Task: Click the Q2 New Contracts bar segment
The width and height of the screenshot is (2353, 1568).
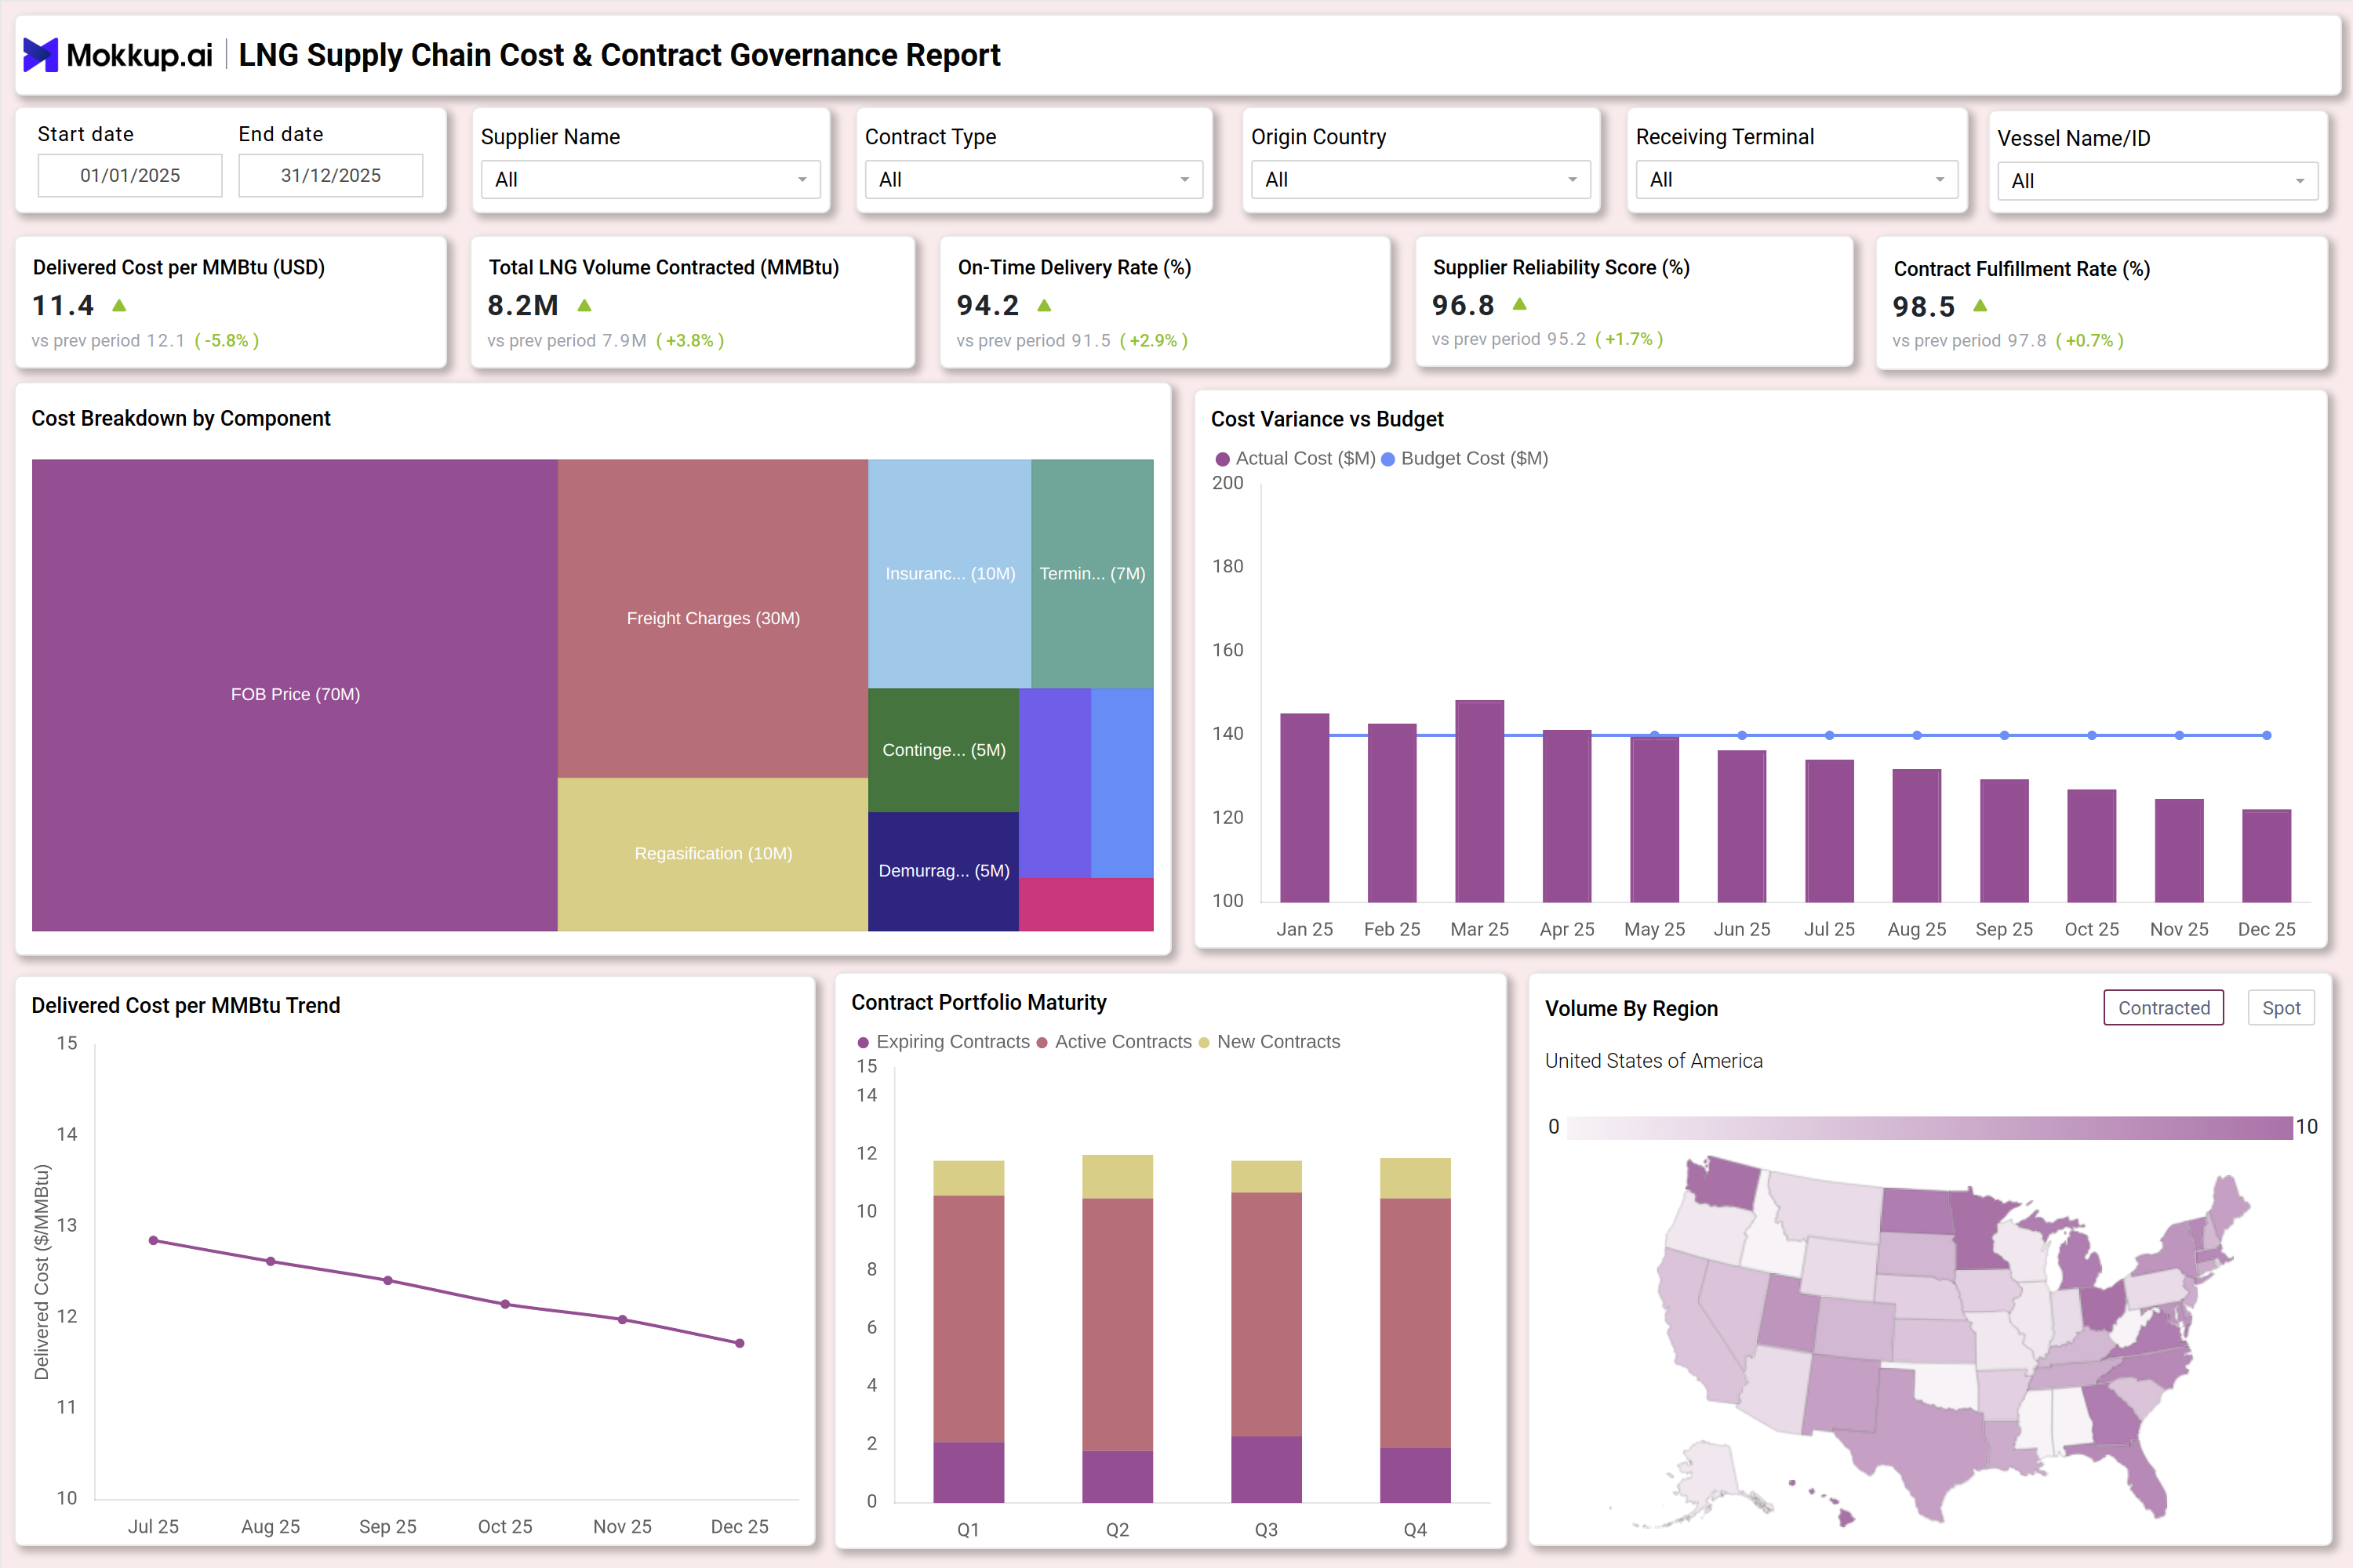Action: click(1118, 1177)
